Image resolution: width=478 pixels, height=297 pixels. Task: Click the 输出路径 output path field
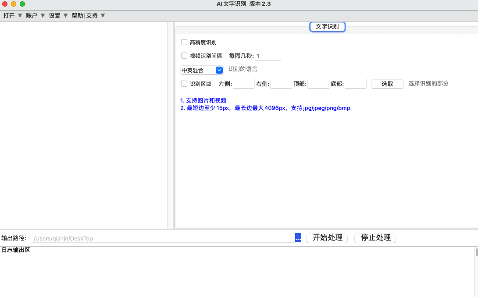pyautogui.click(x=162, y=237)
